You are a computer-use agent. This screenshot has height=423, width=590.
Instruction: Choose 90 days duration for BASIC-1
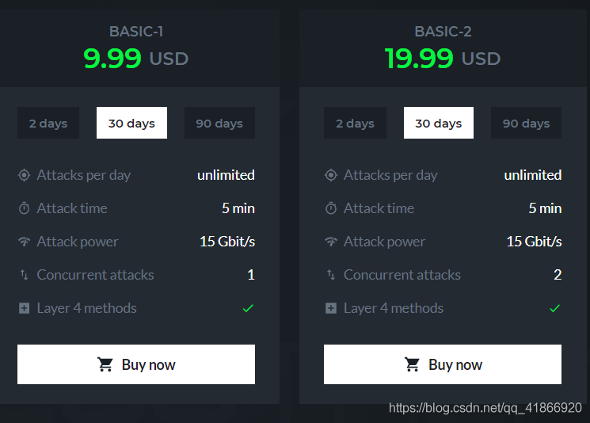click(x=219, y=123)
